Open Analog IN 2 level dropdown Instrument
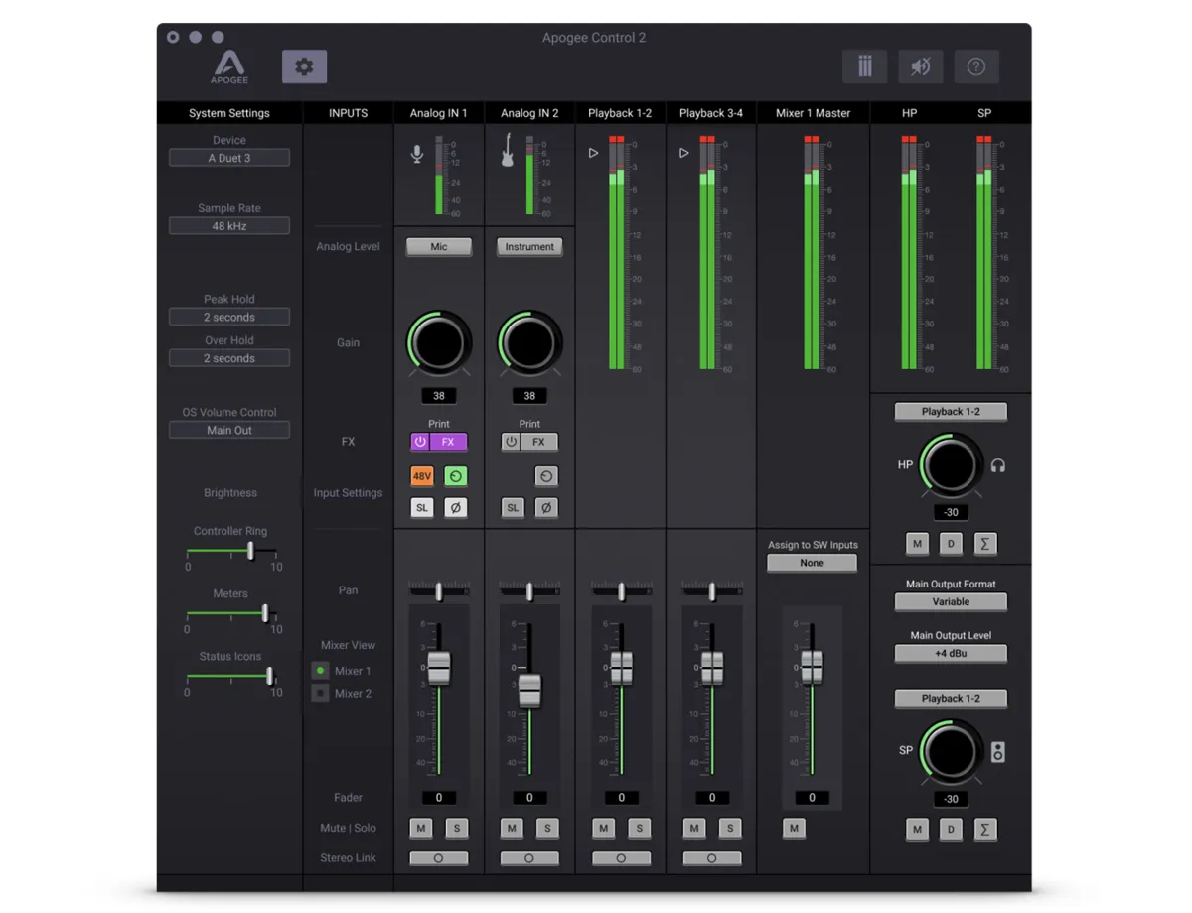The height and width of the screenshot is (913, 1192). coord(529,247)
